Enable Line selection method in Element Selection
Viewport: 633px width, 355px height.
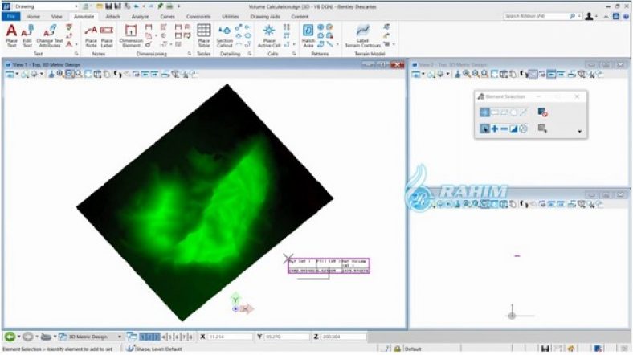point(523,112)
